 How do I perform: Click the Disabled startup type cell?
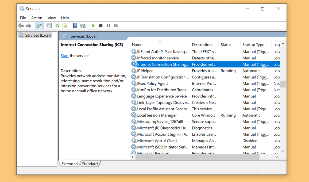[250, 141]
